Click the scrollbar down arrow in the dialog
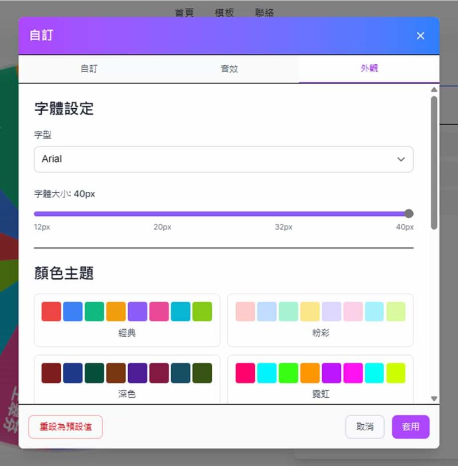458x466 pixels. (434, 398)
